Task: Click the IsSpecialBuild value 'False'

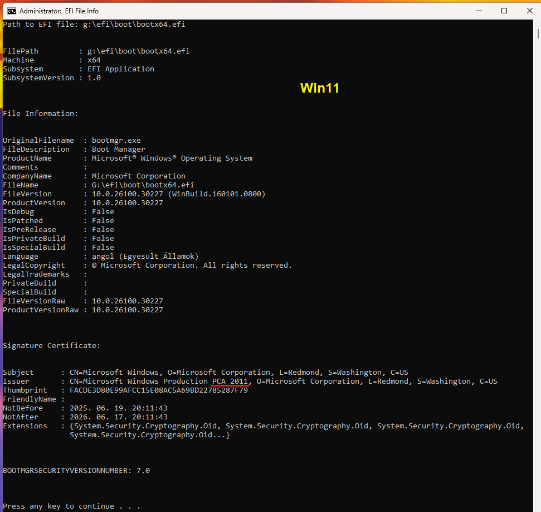Action: point(103,248)
